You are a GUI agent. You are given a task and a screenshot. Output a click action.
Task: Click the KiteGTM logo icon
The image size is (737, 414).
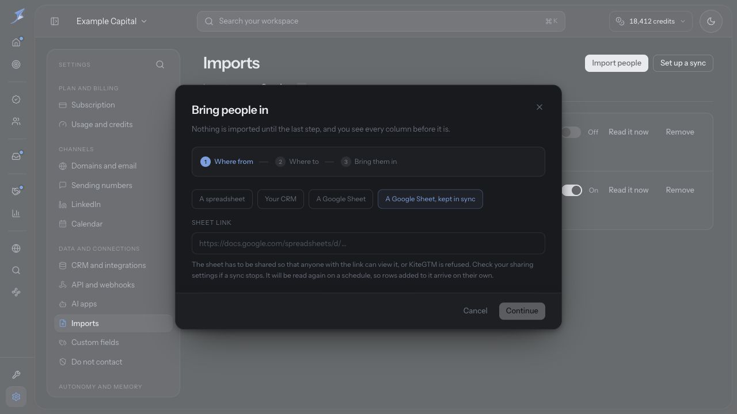click(17, 16)
